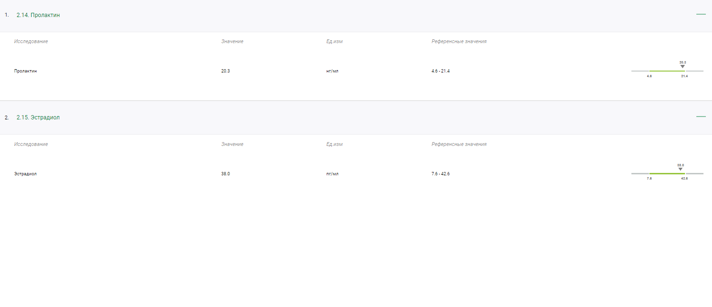Click the green Эстрадиол reference range bar

coord(666,174)
